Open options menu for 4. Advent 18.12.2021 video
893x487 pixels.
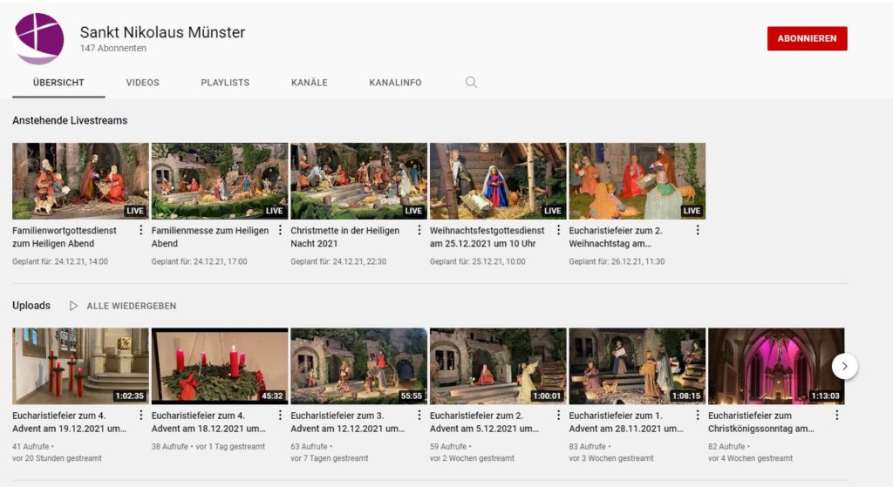click(x=280, y=415)
